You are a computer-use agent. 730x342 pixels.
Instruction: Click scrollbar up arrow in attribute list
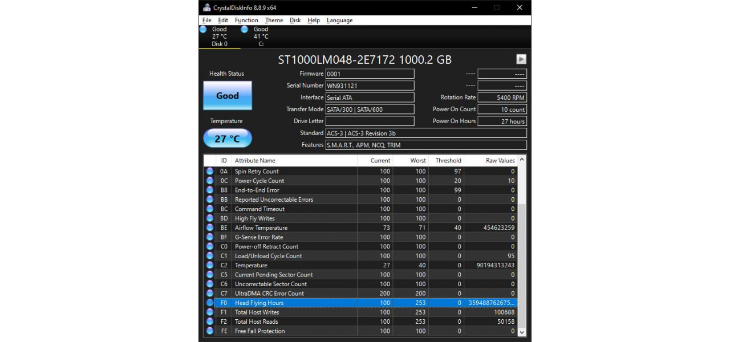(522, 160)
